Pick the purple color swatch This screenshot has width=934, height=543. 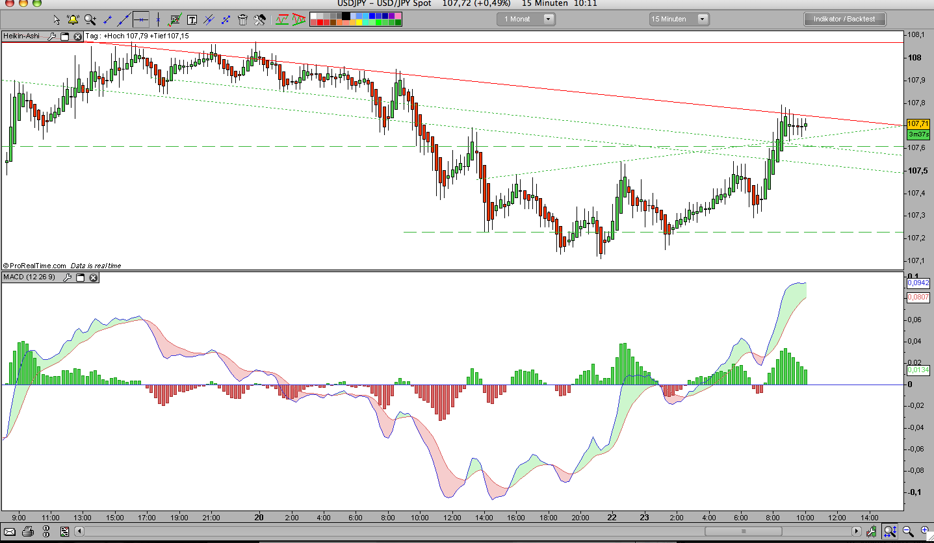[x=391, y=16]
